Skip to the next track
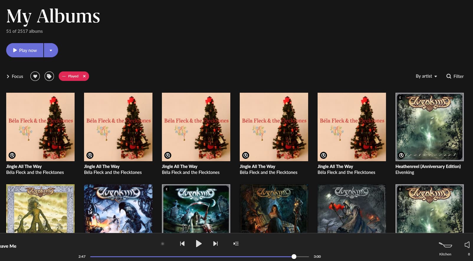The image size is (473, 261). (x=216, y=244)
